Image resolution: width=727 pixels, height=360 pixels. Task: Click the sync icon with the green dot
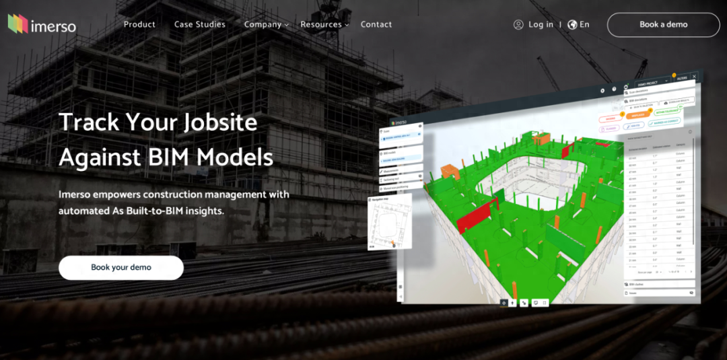coord(626,87)
